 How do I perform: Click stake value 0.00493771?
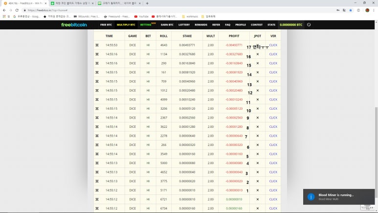(x=187, y=45)
